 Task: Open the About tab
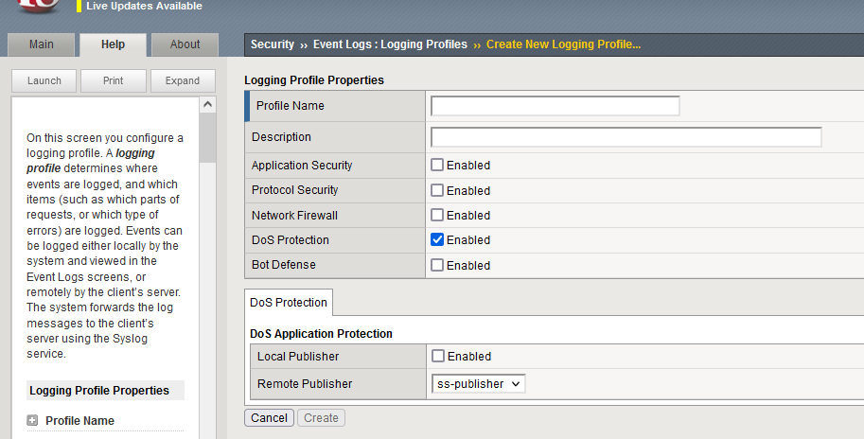pos(185,44)
